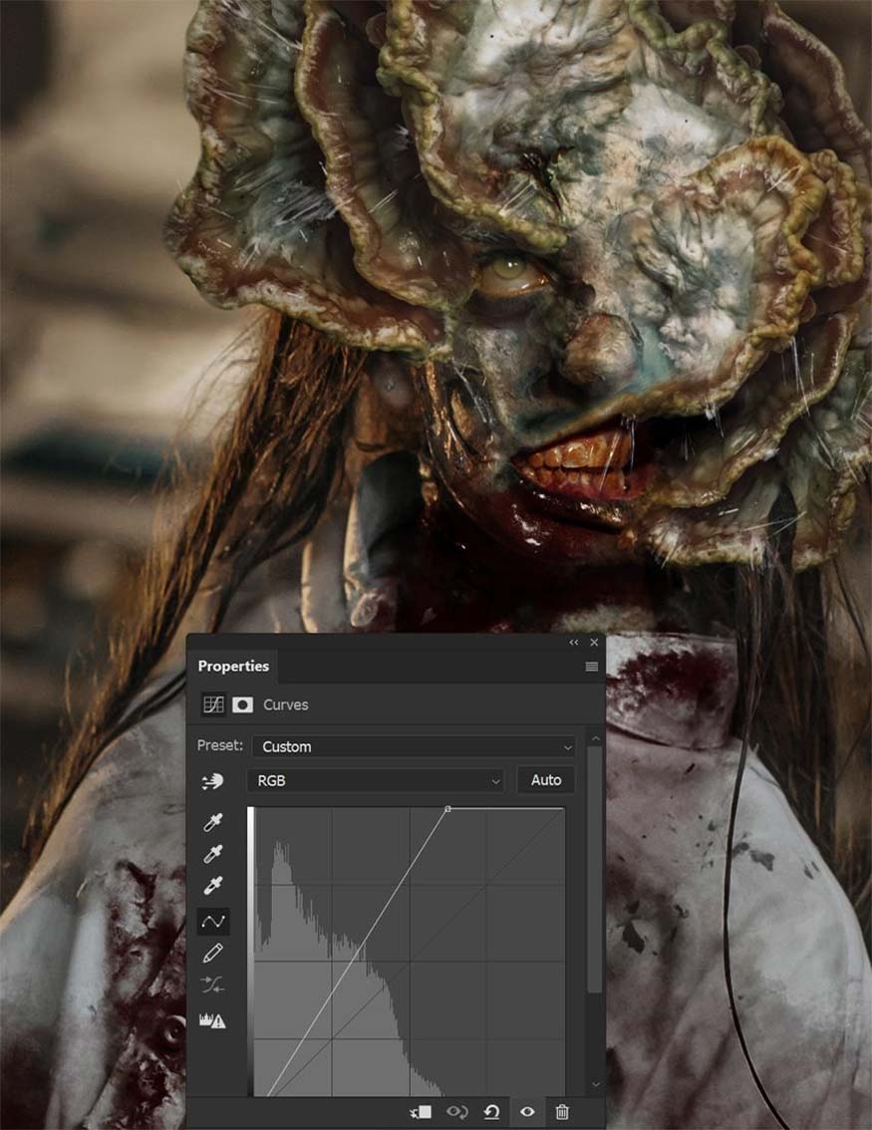Switch to the Properties tab

point(233,667)
